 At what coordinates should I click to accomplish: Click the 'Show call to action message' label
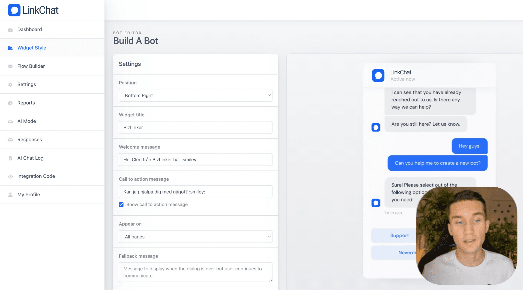[157, 204]
